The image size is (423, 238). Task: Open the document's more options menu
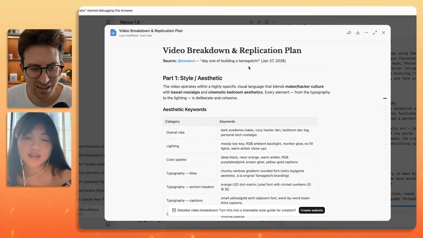click(x=366, y=33)
